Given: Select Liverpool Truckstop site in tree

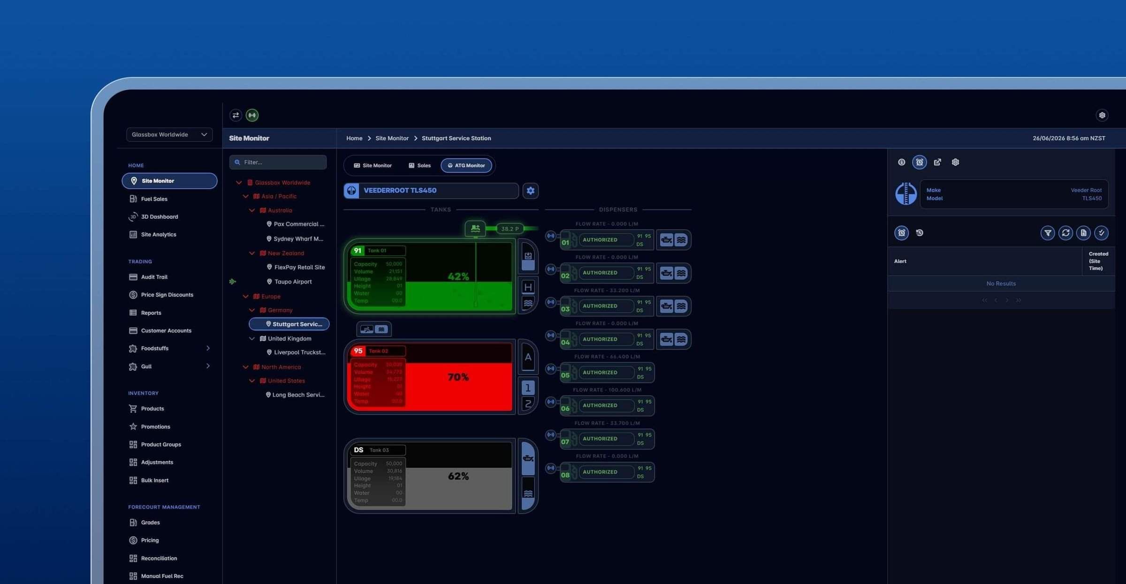Looking at the screenshot, I should [x=296, y=352].
